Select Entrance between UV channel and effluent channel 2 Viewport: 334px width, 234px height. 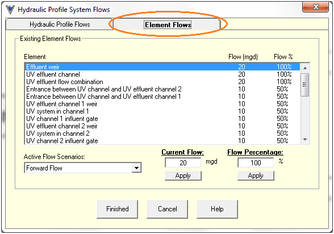[x=162, y=89]
